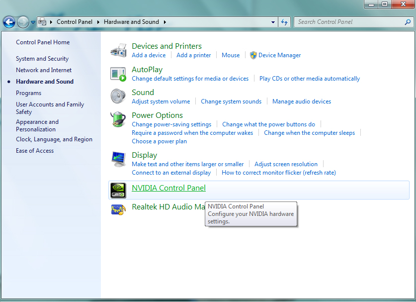The width and height of the screenshot is (416, 302).
Task: Click Hardware and Sound in the breadcrumb
Action: (x=131, y=22)
